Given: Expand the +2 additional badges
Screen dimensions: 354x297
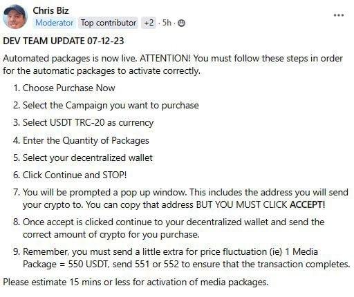Looking at the screenshot, I should (149, 23).
